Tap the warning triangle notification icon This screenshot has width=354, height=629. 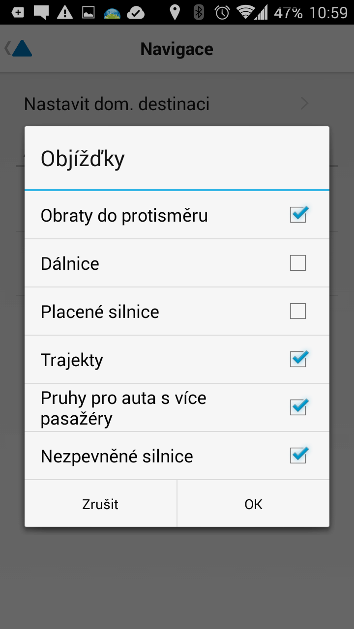pos(64,13)
